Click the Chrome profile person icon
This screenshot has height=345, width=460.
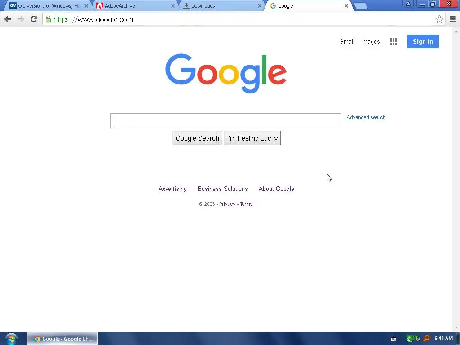[x=408, y=4]
